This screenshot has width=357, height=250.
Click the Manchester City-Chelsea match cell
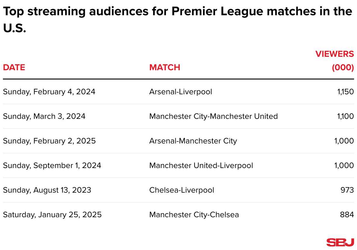[x=194, y=215]
